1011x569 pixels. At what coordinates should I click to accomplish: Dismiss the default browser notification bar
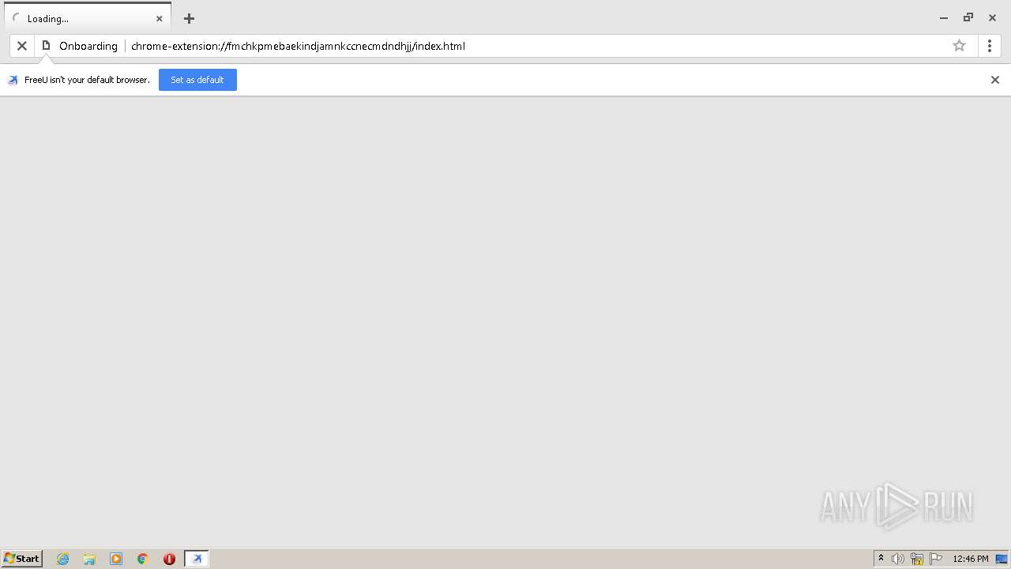(x=995, y=80)
